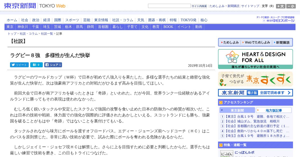This screenshot has height=157, width=300.
Task: Open BOOK in the blue bar
Action: click(x=168, y=27)
